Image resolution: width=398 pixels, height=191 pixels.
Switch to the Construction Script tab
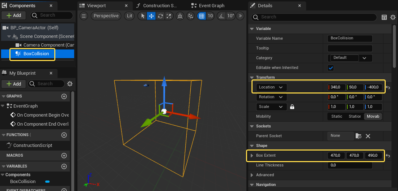click(160, 5)
